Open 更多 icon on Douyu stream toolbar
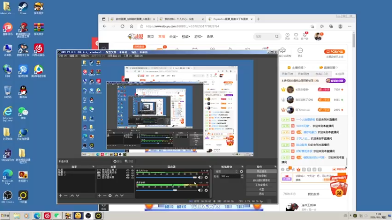This screenshot has height=220, width=392. click(x=300, y=52)
